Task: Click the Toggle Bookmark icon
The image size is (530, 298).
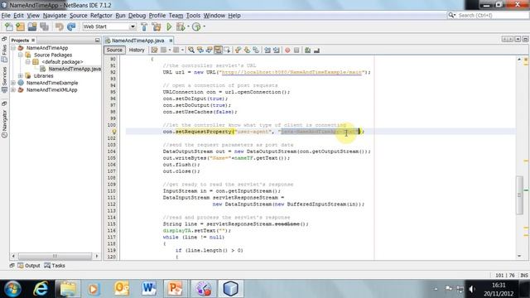Action: 256,50
